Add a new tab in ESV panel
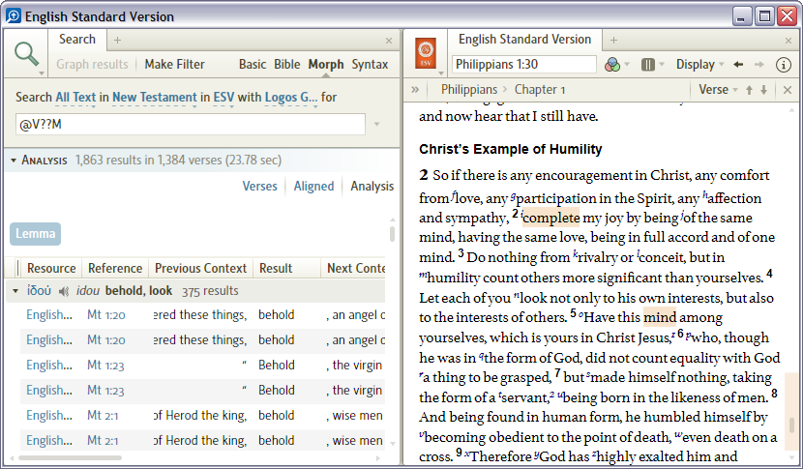 point(613,40)
